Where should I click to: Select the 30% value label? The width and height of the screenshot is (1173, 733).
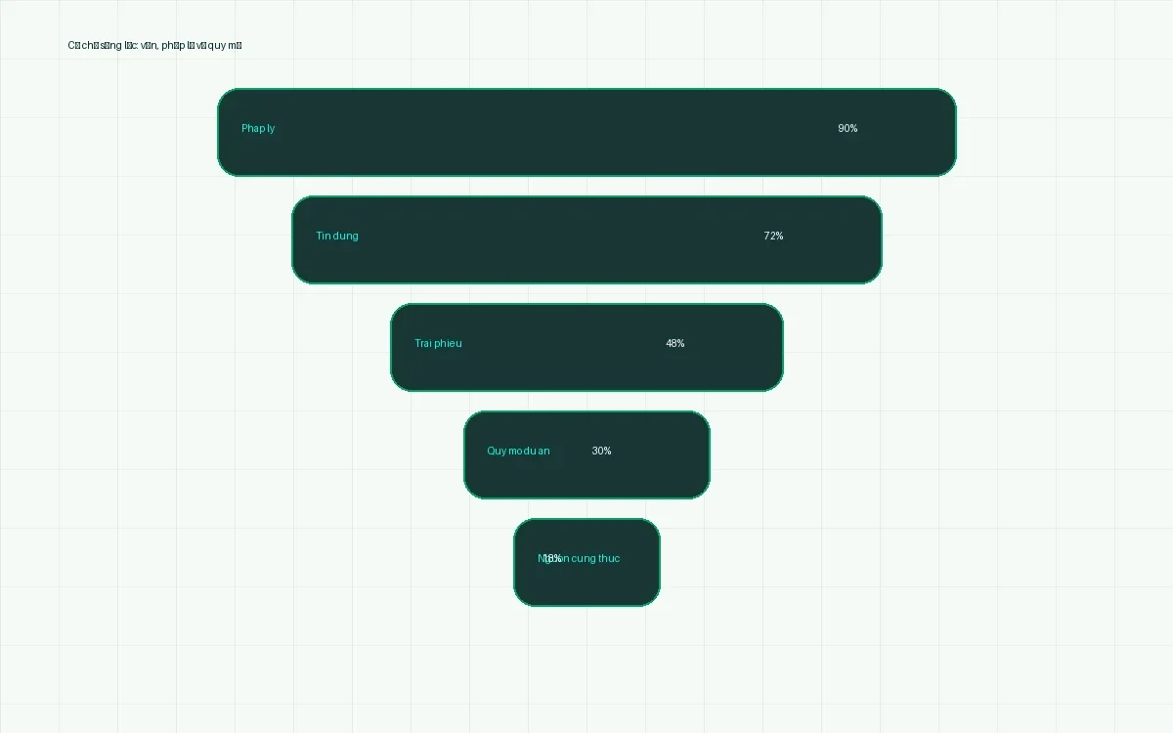tap(601, 451)
